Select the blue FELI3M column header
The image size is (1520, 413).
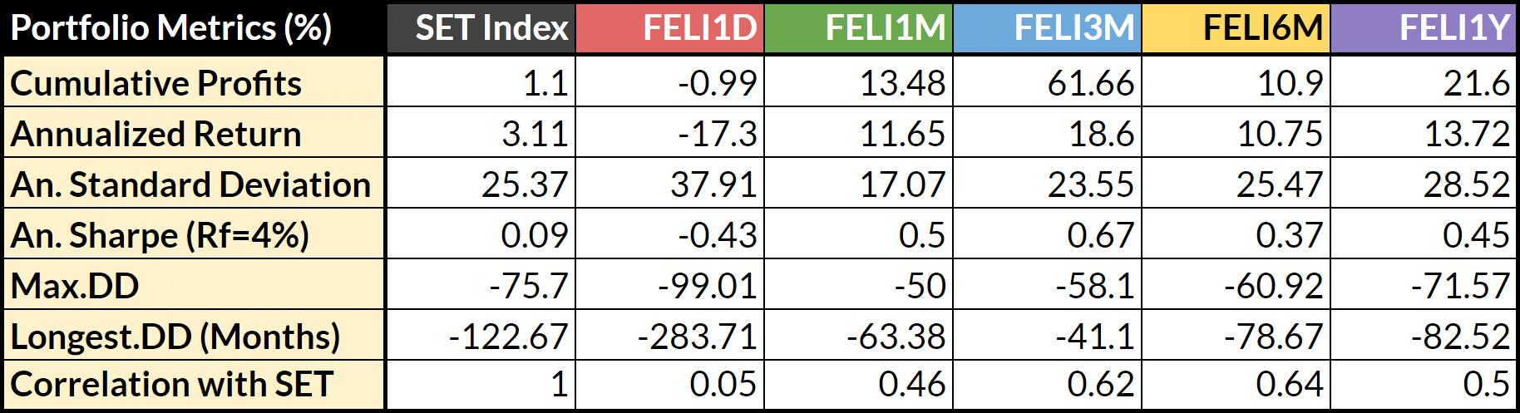(x=1048, y=28)
